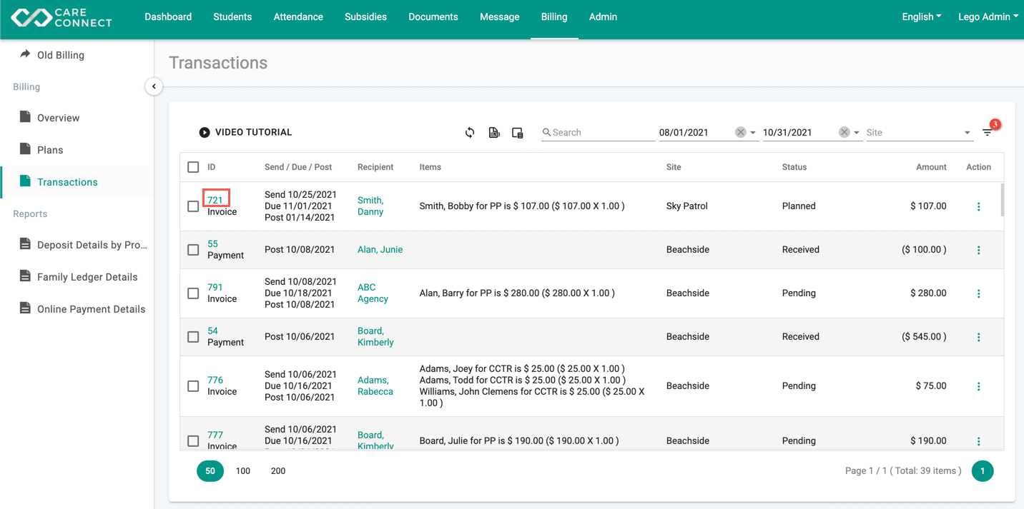The height and width of the screenshot is (509, 1024).
Task: Open action menu for invoice 721
Action: point(979,206)
